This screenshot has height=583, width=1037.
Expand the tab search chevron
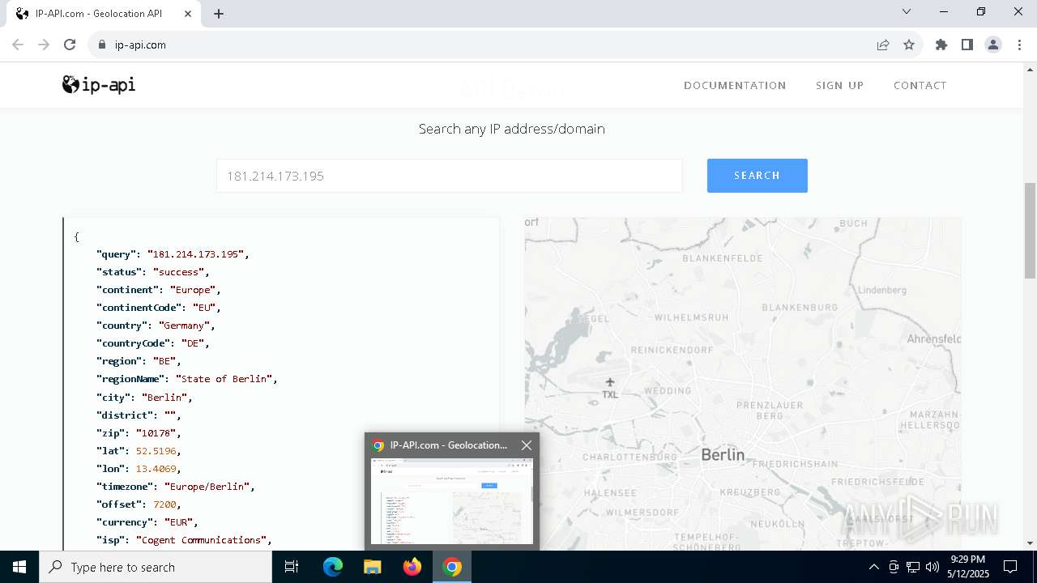907,11
